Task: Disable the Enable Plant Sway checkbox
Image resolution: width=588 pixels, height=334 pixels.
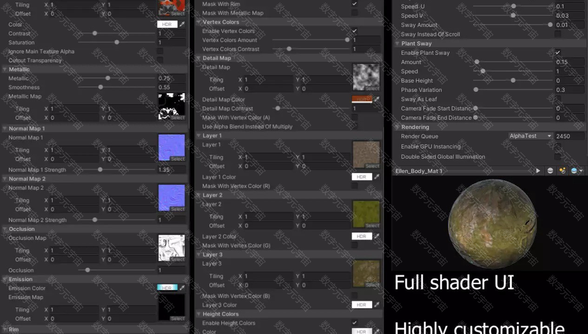Action: tap(557, 53)
